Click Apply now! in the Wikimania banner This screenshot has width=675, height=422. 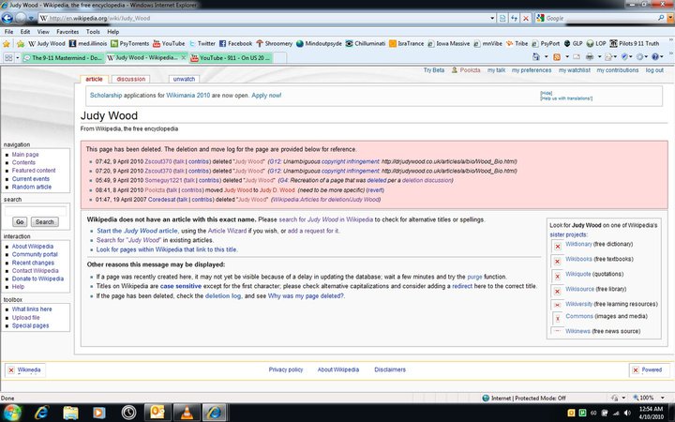point(266,95)
